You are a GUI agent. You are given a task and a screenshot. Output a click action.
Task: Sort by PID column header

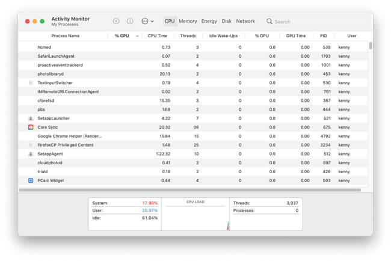324,36
